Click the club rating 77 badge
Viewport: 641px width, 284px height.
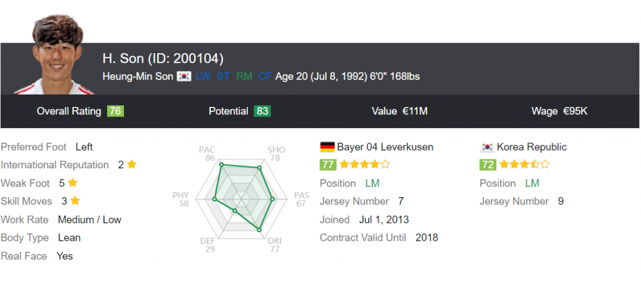tap(327, 165)
